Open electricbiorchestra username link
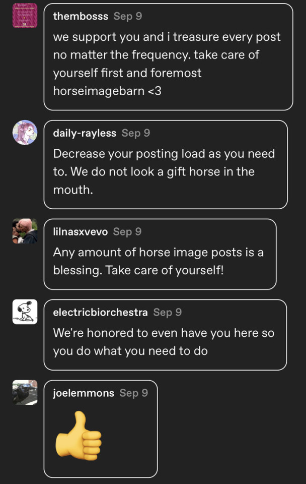Viewport: 306px width, 484px height. coord(100,313)
